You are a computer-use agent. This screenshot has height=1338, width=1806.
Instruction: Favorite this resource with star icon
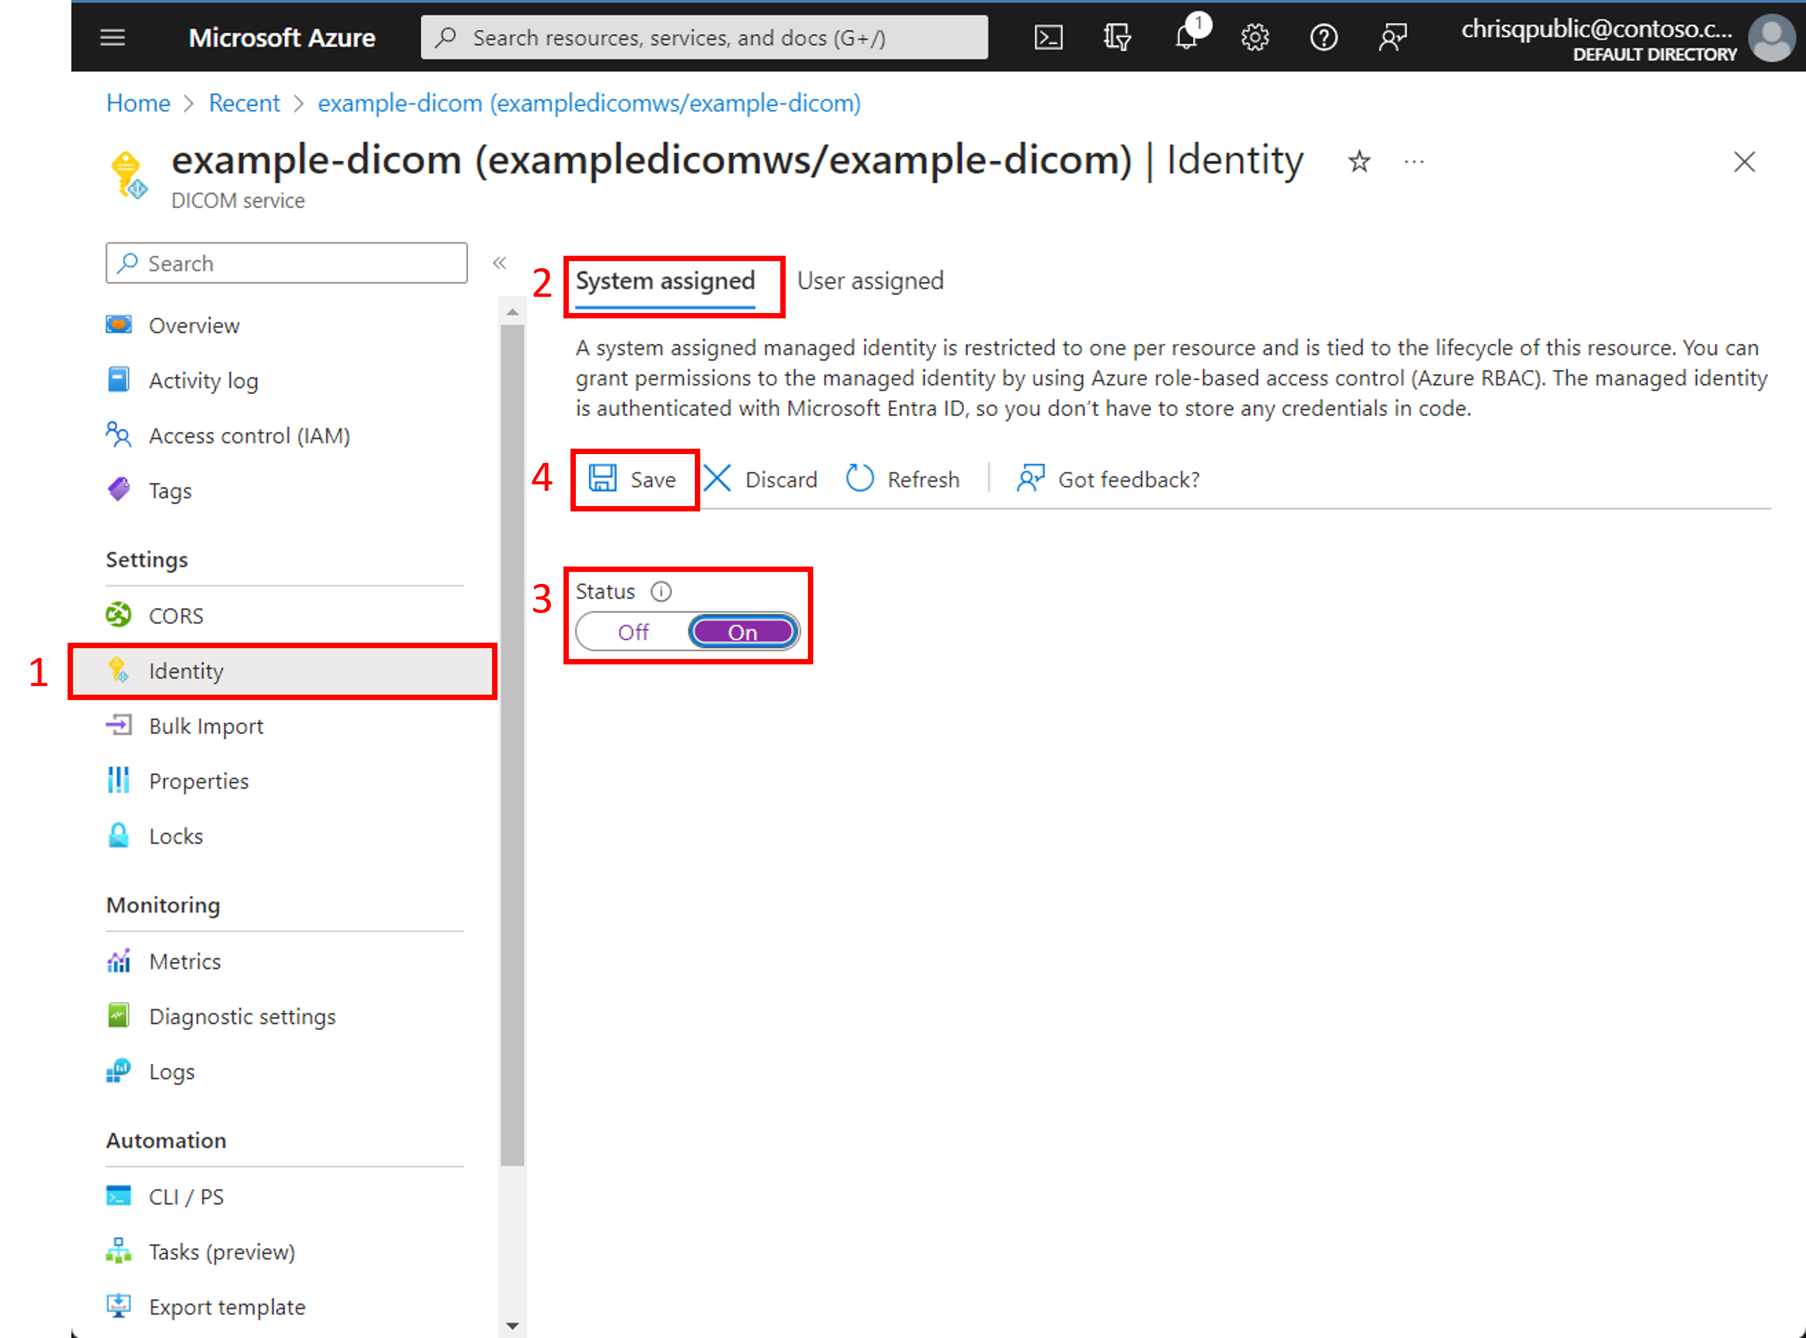(1359, 162)
